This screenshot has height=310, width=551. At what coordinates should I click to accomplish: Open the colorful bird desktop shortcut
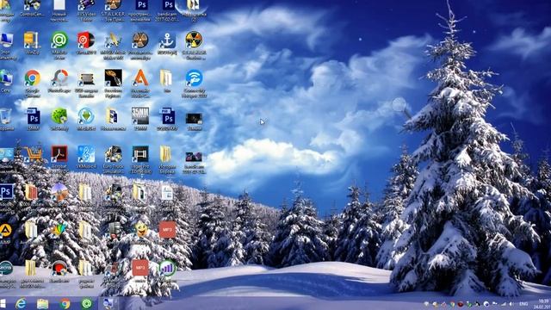point(59,230)
